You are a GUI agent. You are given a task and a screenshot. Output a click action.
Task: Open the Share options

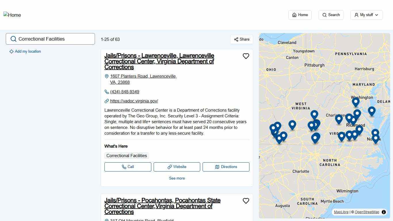click(x=241, y=39)
